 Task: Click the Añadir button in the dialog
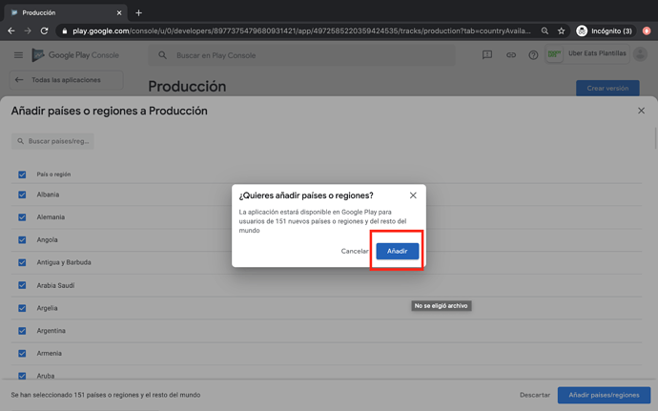397,251
